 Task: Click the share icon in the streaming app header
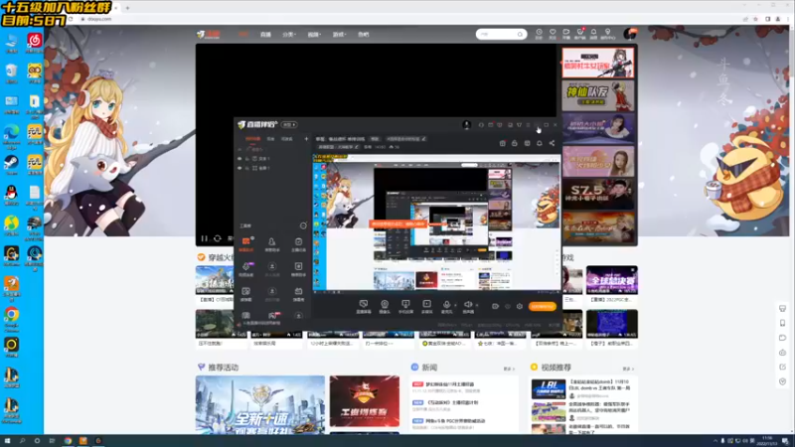tap(552, 143)
